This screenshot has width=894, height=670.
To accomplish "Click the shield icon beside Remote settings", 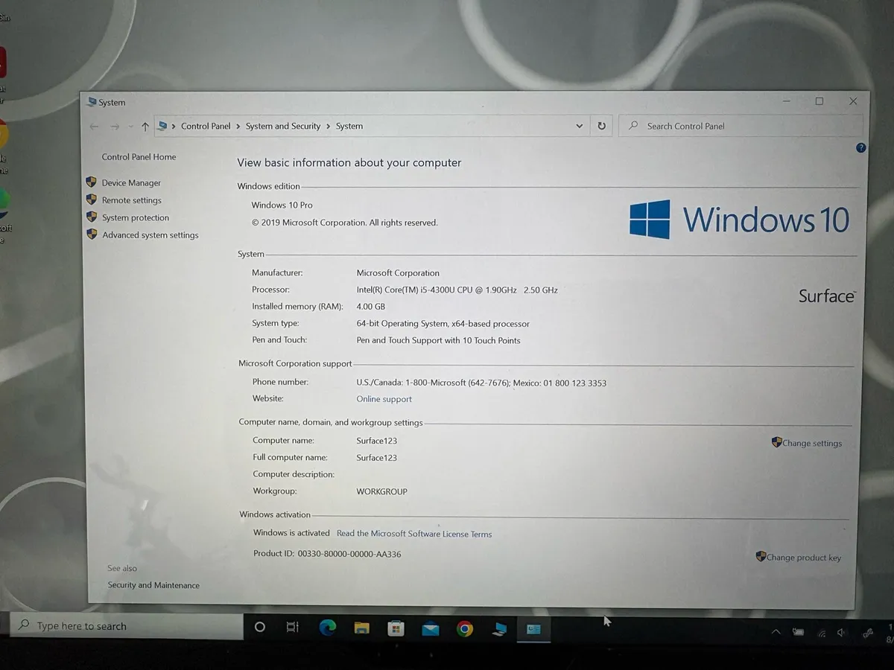I will point(92,200).
